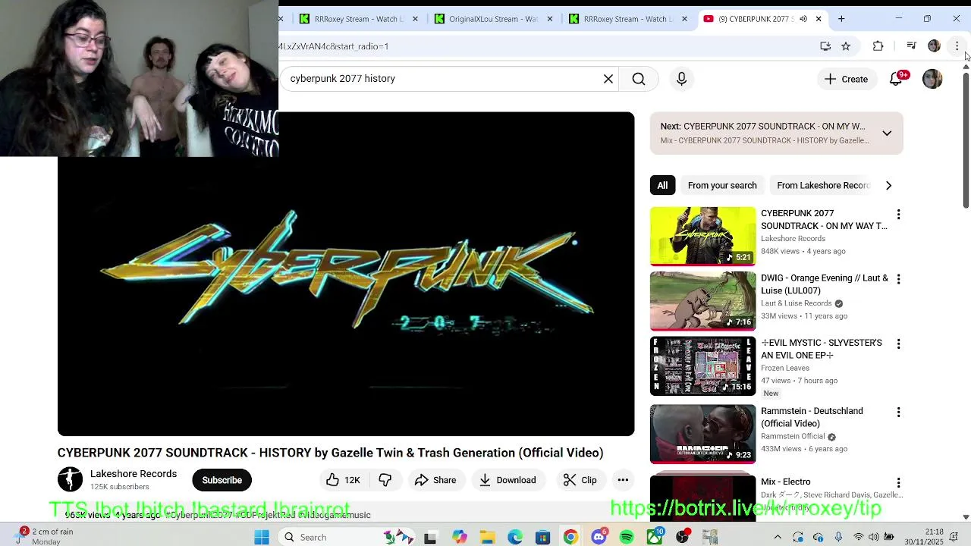This screenshot has width=971, height=546.
Task: Close the Cyberpunk 2077 YouTube tab
Action: 819,19
